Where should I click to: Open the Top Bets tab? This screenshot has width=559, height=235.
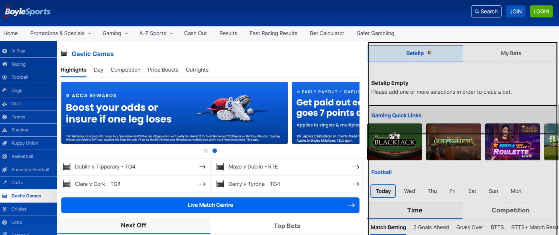click(287, 226)
